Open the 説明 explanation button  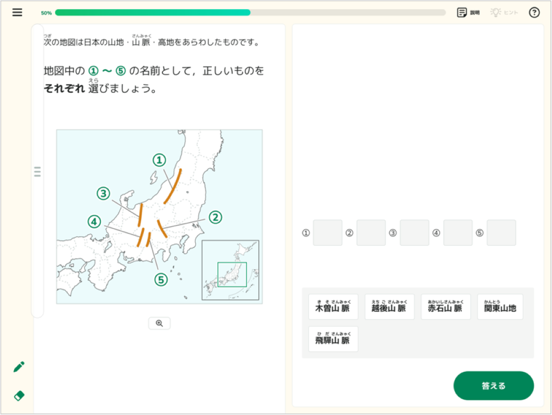tap(468, 12)
